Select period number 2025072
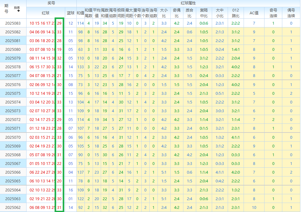Viewport: 301px width, 212px height. point(13,119)
